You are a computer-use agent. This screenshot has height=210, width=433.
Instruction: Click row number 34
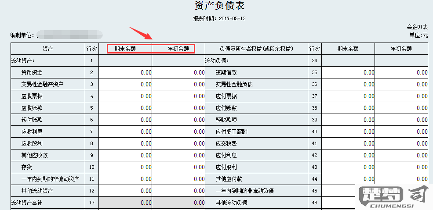[315, 61]
